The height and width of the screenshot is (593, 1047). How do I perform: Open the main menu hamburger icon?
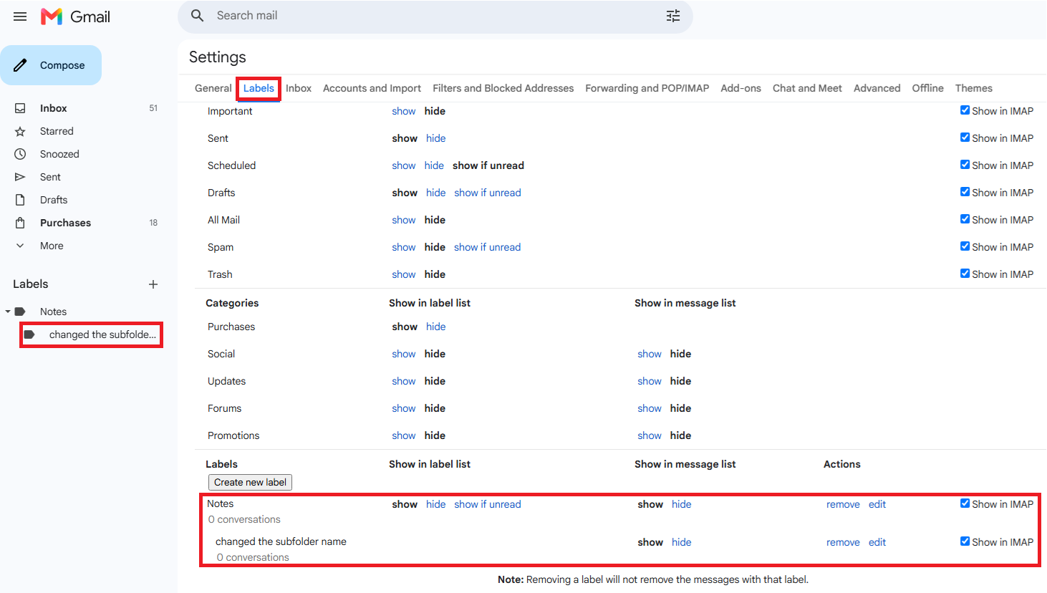tap(20, 16)
